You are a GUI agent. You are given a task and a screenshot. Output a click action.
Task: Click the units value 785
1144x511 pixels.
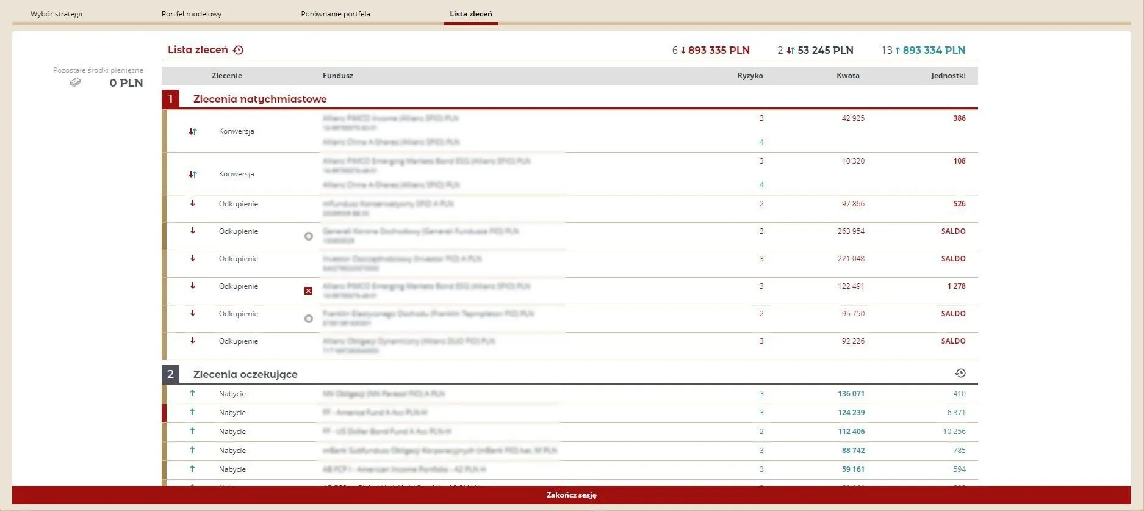[x=959, y=451]
